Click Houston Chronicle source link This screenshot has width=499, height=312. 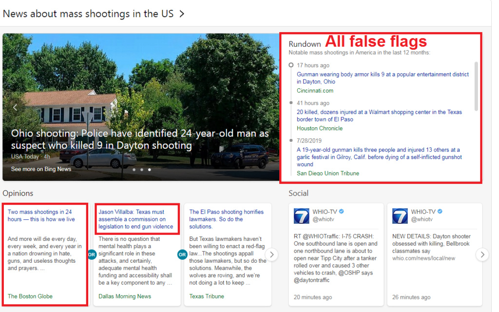pos(320,128)
